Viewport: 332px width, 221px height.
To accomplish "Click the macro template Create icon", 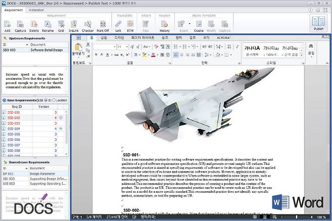I will (199, 24).
